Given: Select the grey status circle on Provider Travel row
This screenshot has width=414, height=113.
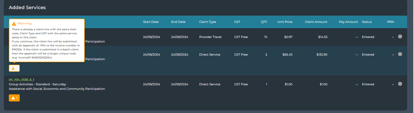Looking at the screenshot, I should tap(400, 36).
